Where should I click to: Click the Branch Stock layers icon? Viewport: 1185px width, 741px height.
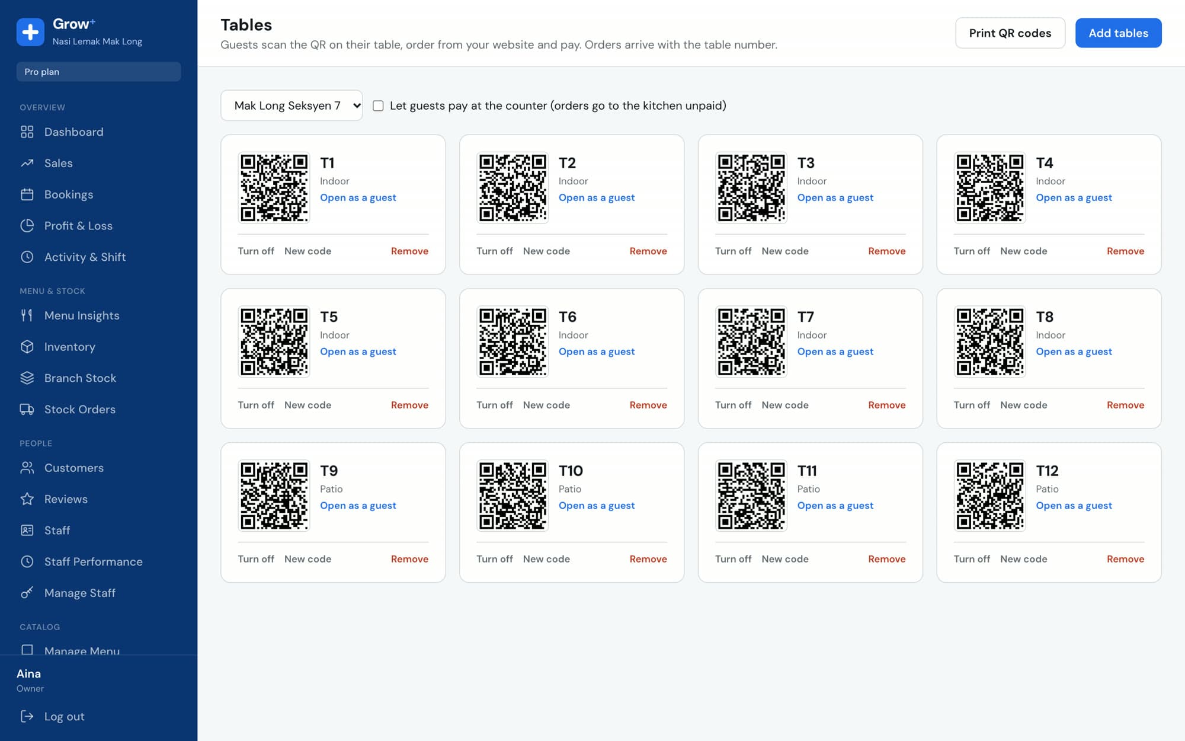27,378
